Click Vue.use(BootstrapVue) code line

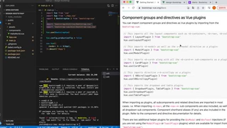[x=58, y=32]
